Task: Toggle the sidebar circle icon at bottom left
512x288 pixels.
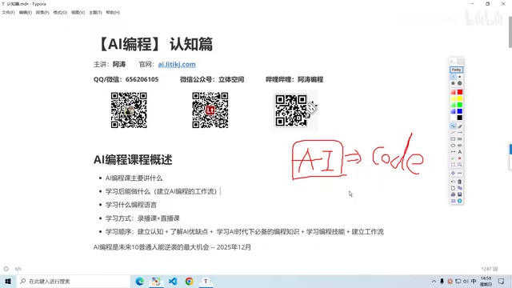Action: click(6, 269)
